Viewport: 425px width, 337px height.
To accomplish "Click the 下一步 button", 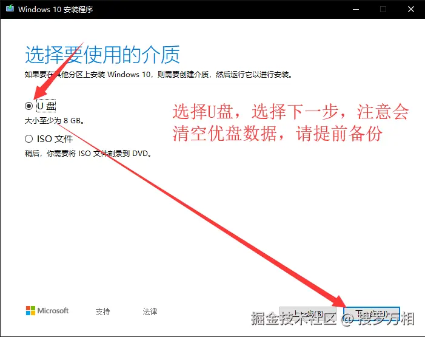I will (372, 314).
